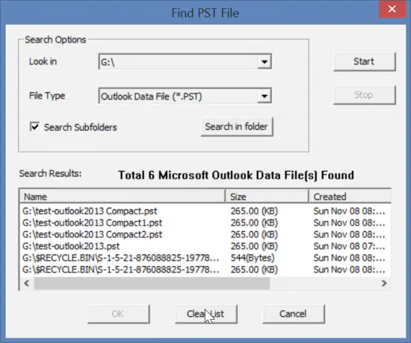Click the scrollbar right arrow

coord(384,283)
